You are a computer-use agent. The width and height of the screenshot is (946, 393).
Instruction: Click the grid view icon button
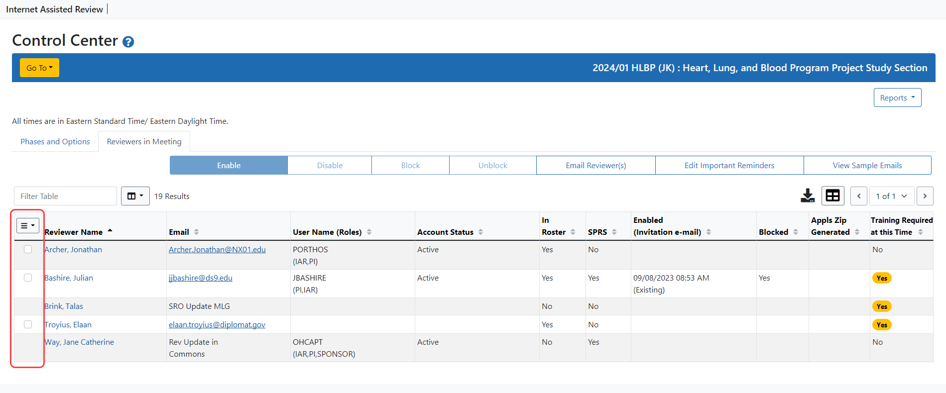click(x=832, y=196)
